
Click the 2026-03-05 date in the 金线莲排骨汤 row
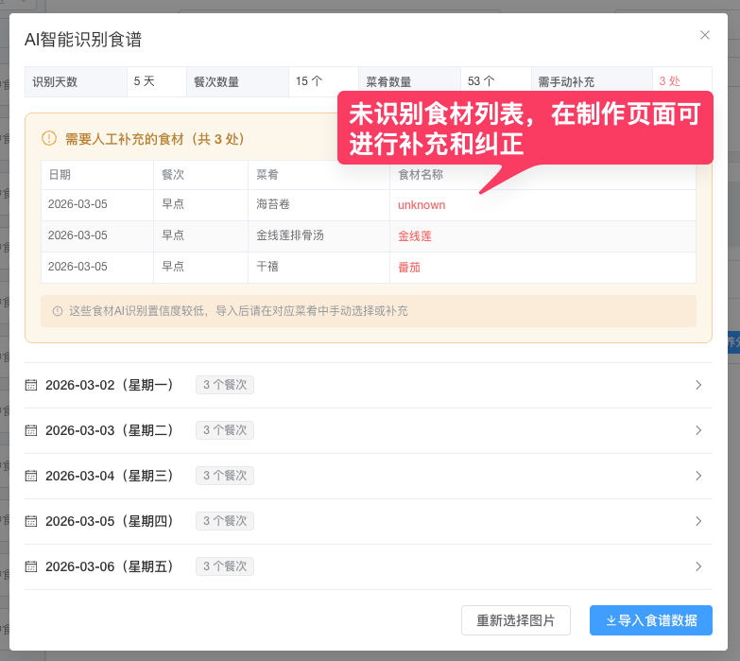[x=77, y=235]
